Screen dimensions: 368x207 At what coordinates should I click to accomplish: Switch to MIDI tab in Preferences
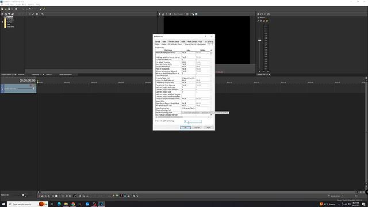coord(200,41)
